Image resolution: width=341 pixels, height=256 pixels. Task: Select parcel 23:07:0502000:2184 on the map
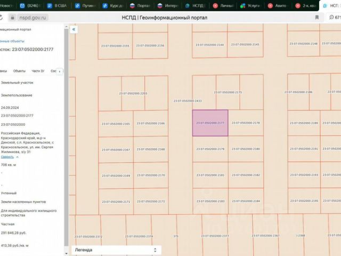coord(246,201)
